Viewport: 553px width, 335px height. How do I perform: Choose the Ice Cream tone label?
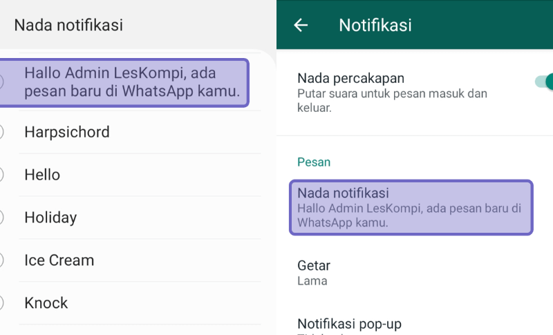(x=59, y=260)
